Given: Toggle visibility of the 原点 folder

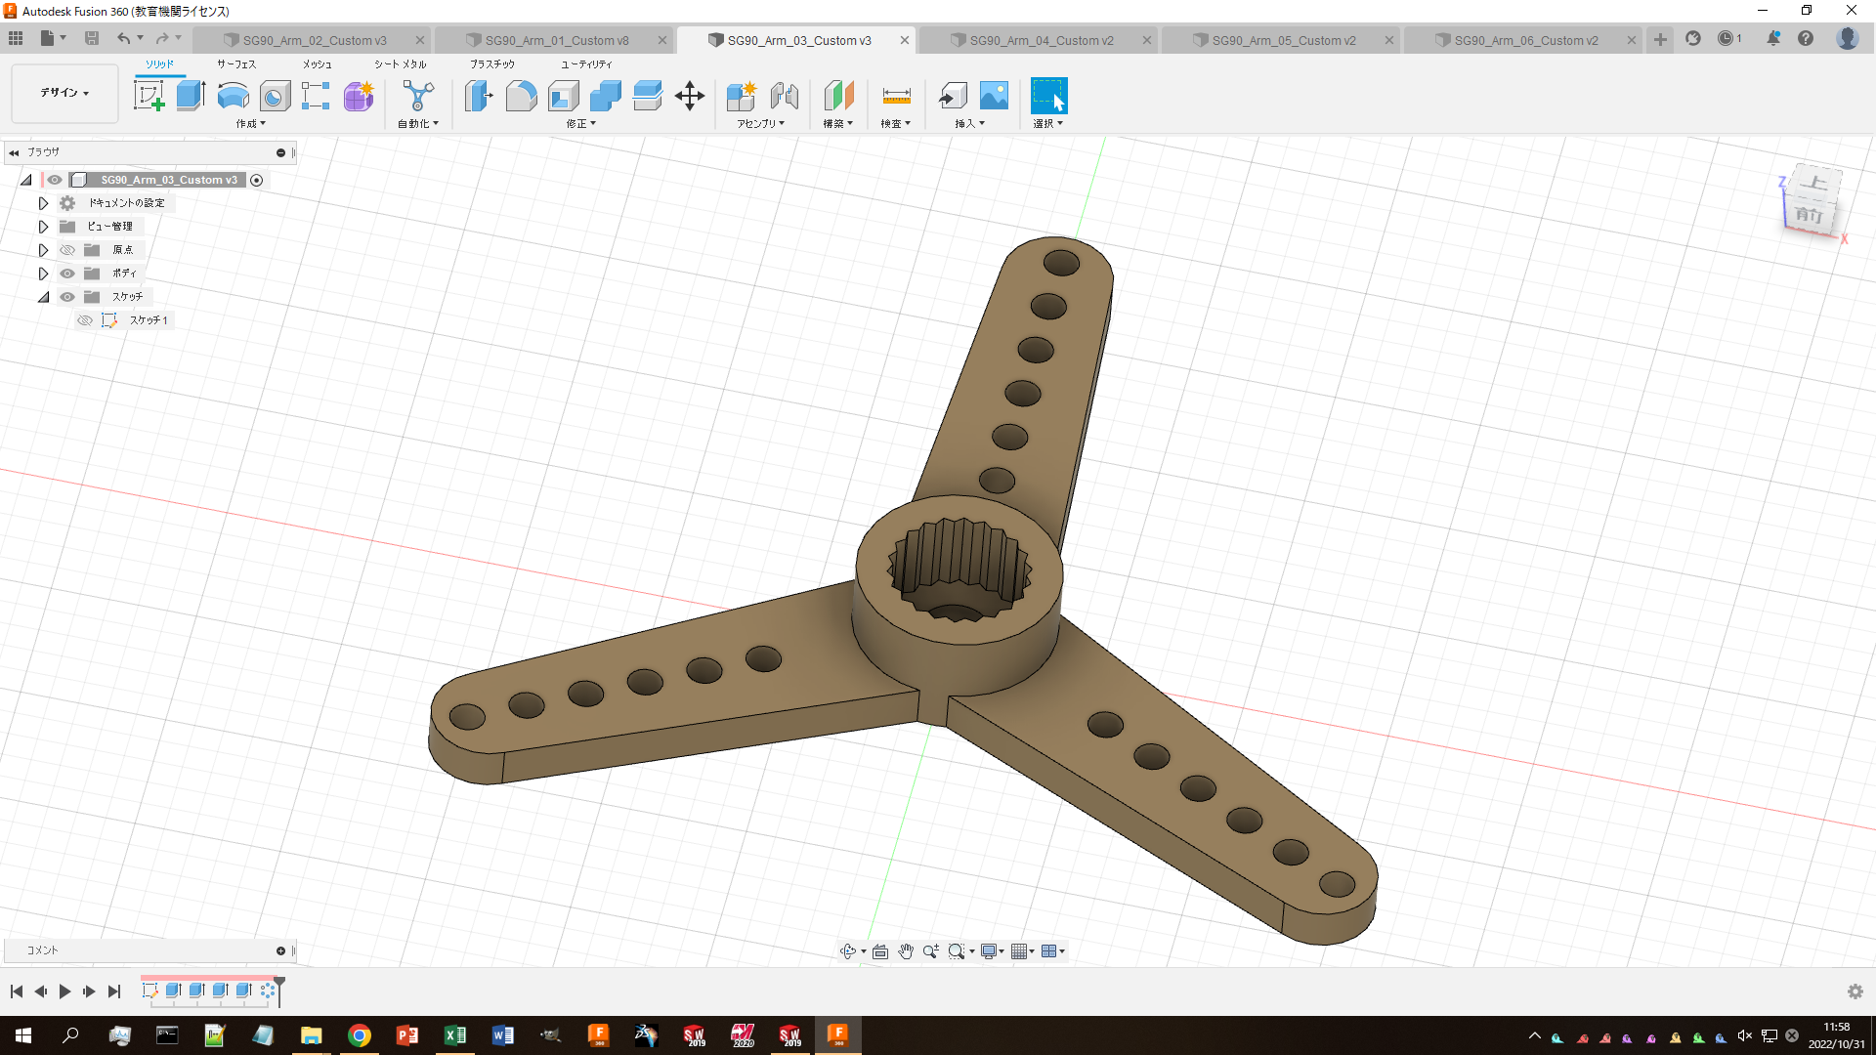Looking at the screenshot, I should click(x=67, y=250).
